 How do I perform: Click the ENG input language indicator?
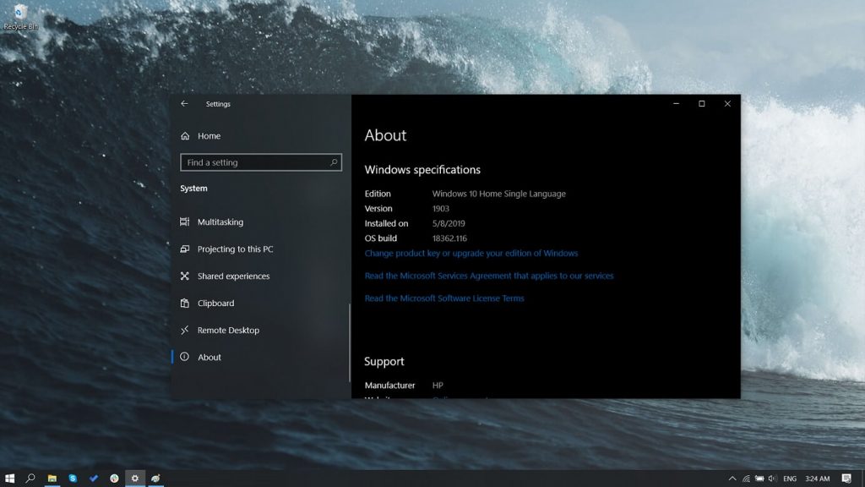[x=790, y=479]
